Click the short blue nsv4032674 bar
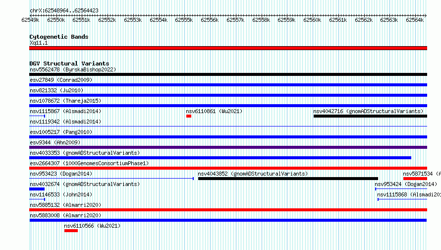The image size is (441, 250). 37,189
